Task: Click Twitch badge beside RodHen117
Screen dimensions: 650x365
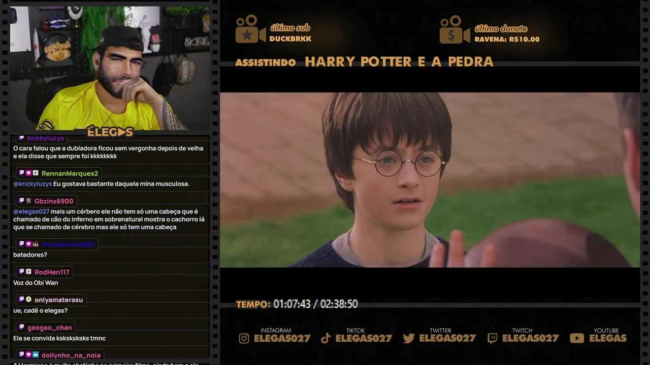Action: point(21,272)
